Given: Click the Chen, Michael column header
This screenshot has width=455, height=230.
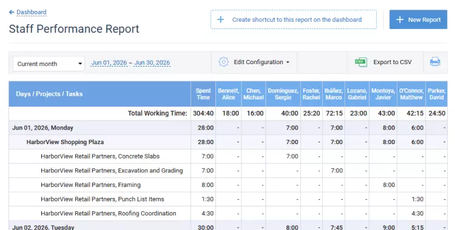Looking at the screenshot, I should point(254,94).
